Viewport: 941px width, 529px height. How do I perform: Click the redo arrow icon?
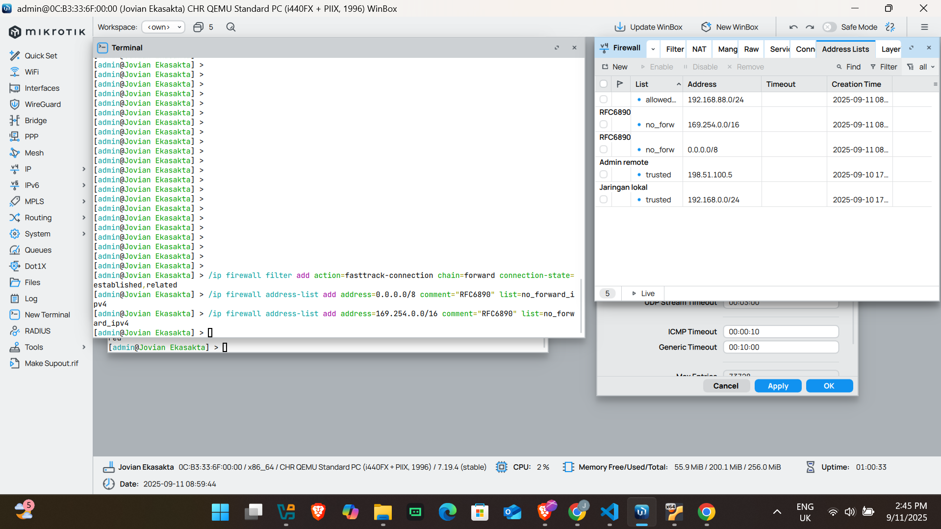pos(810,27)
